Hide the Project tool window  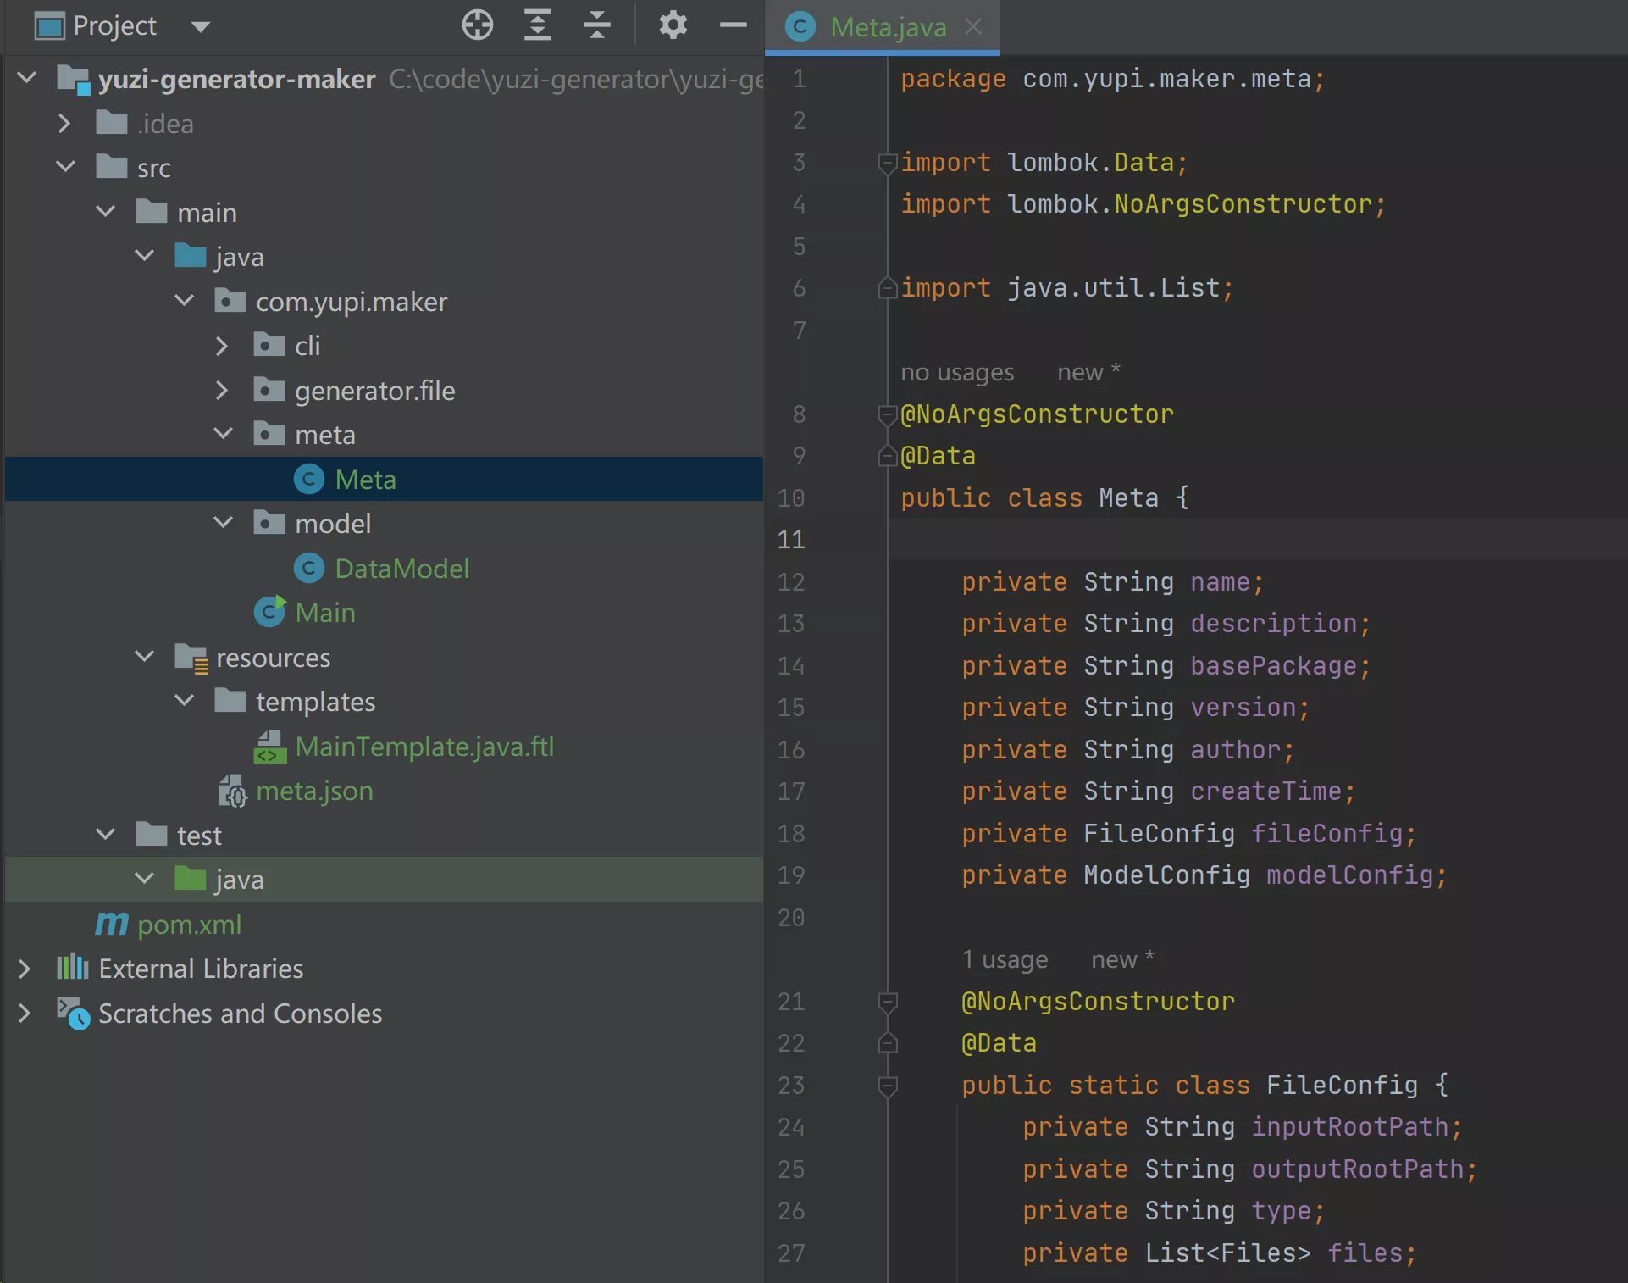[x=734, y=25]
